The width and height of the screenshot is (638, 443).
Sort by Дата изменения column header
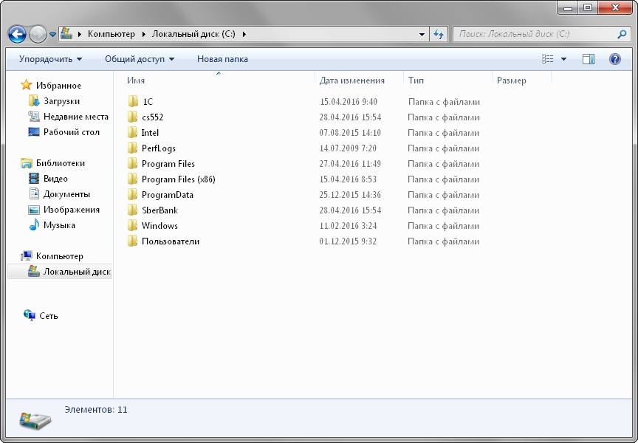[x=352, y=80]
